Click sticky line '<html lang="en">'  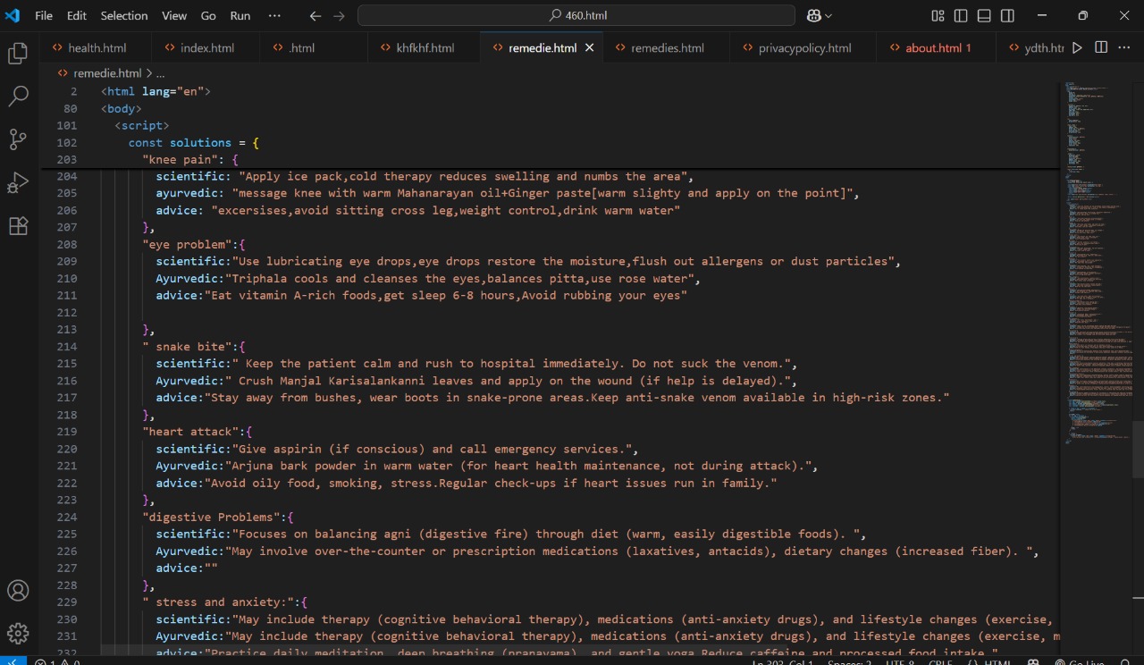pyautogui.click(x=156, y=91)
